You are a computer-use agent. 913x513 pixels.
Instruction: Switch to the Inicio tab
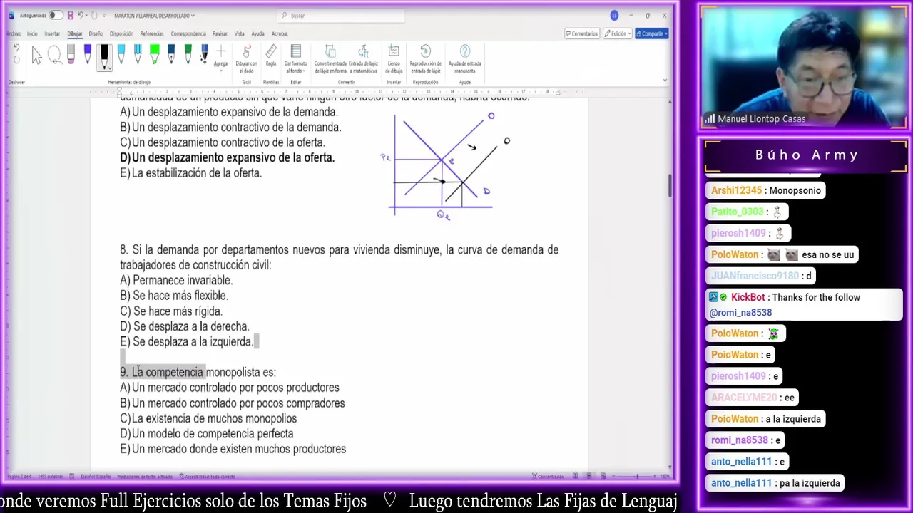pyautogui.click(x=32, y=33)
